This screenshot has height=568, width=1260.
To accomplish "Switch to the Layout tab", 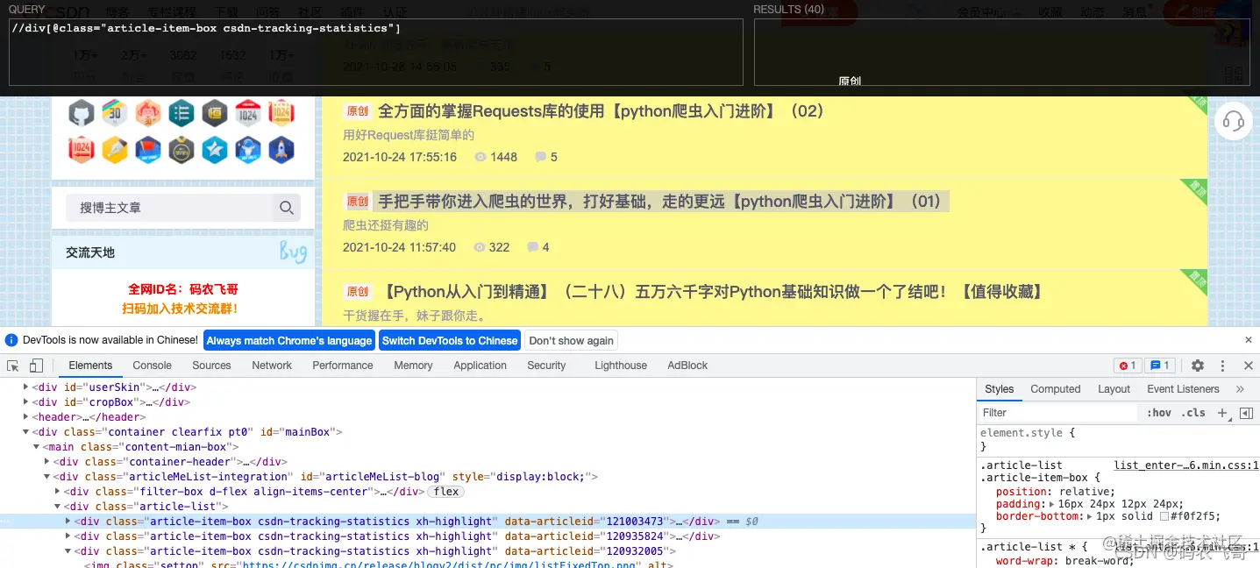I will [1114, 389].
